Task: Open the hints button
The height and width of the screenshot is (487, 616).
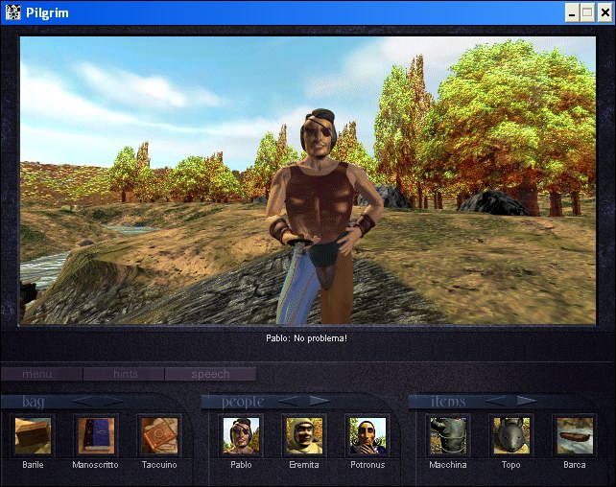Action: 124,374
